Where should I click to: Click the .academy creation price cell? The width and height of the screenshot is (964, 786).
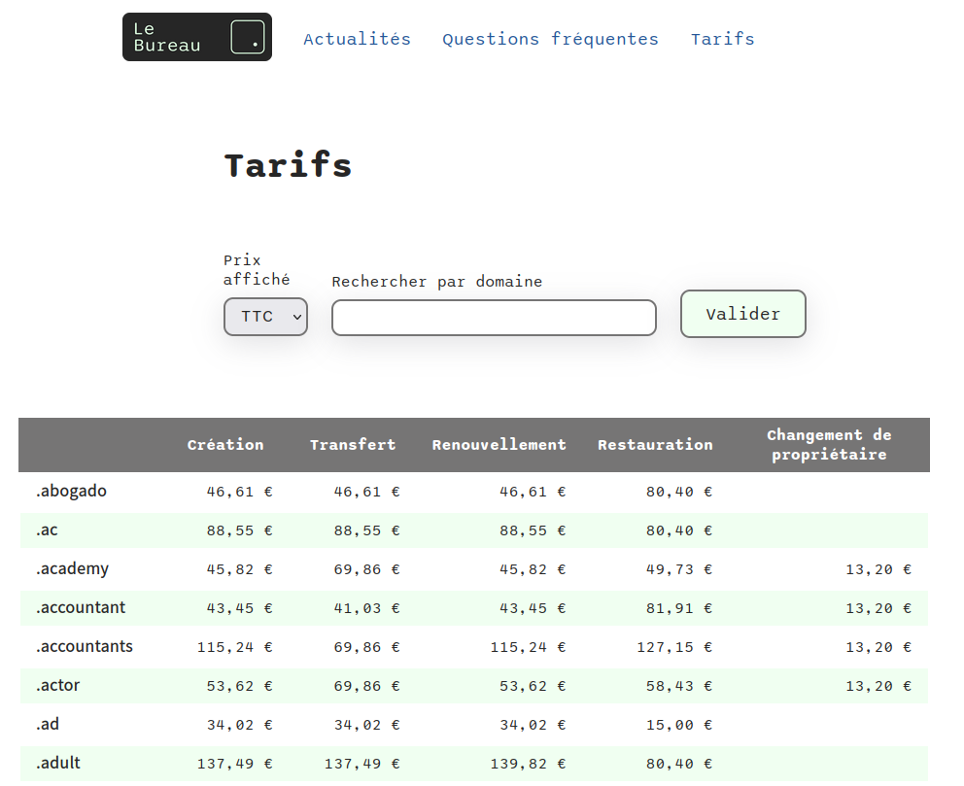[x=238, y=568]
